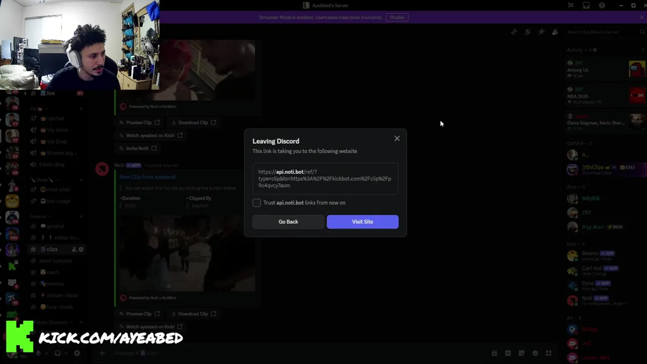Toggle headphones deafen in user panel

pyautogui.click(x=58, y=353)
